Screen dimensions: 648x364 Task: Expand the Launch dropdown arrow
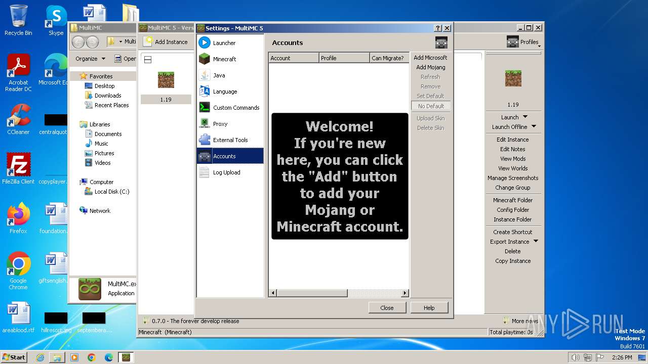[525, 117]
